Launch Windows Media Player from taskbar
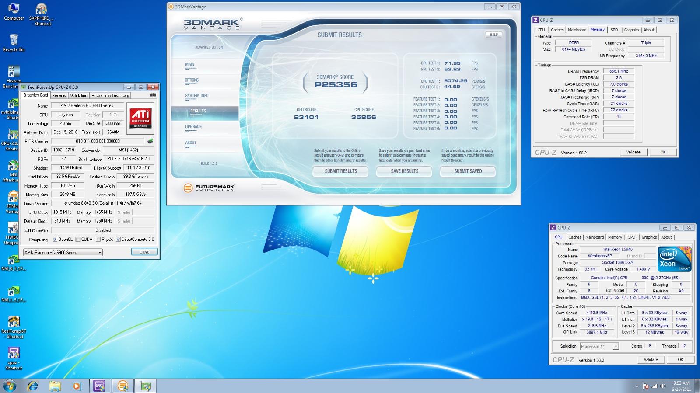Image resolution: width=700 pixels, height=393 pixels. tap(77, 386)
